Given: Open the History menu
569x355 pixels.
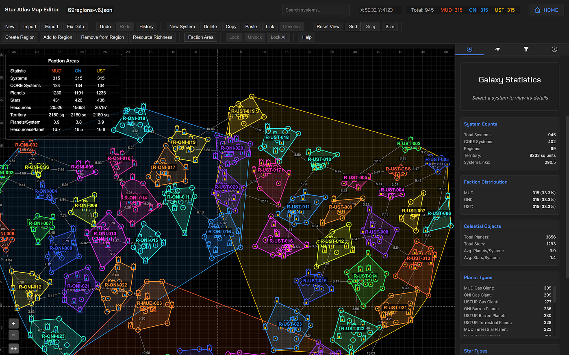Looking at the screenshot, I should pos(146,26).
